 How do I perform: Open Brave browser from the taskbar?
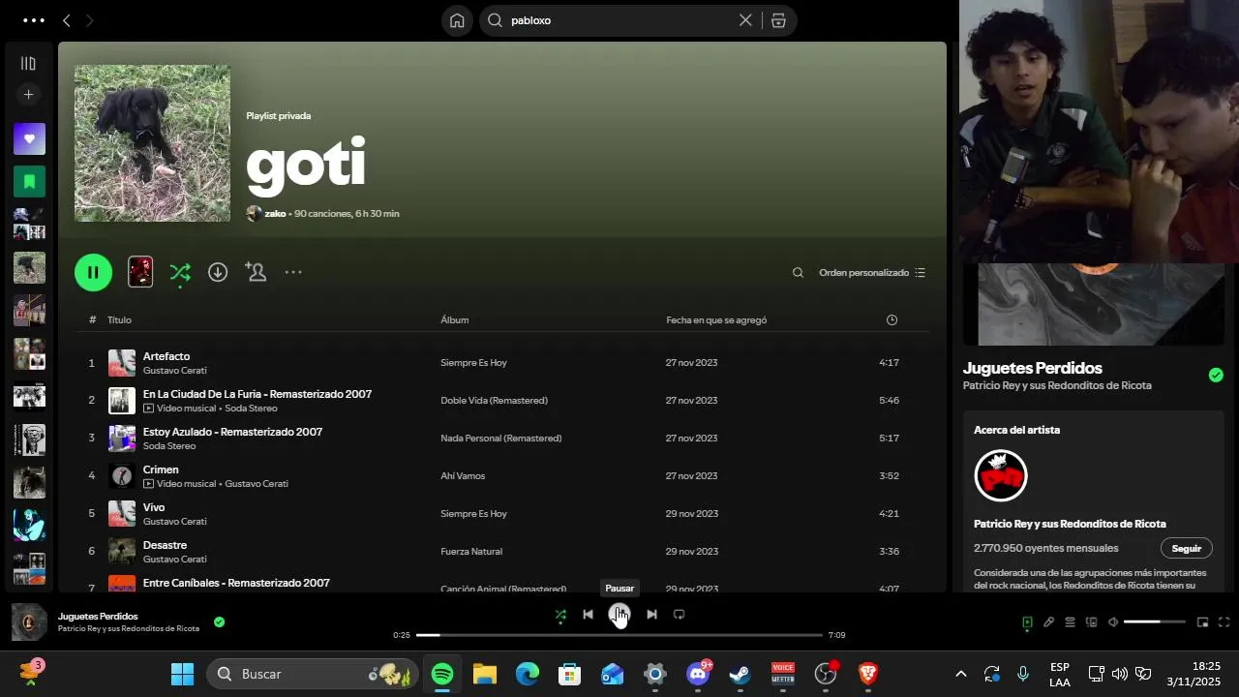click(868, 674)
